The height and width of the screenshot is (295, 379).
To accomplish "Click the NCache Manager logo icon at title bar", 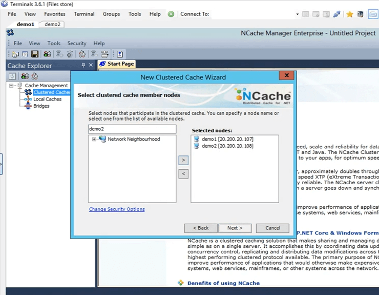I will point(10,32).
